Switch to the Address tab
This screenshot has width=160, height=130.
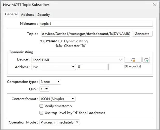pyautogui.click(x=28, y=15)
